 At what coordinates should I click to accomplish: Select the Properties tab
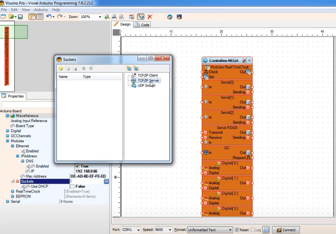click(x=13, y=96)
